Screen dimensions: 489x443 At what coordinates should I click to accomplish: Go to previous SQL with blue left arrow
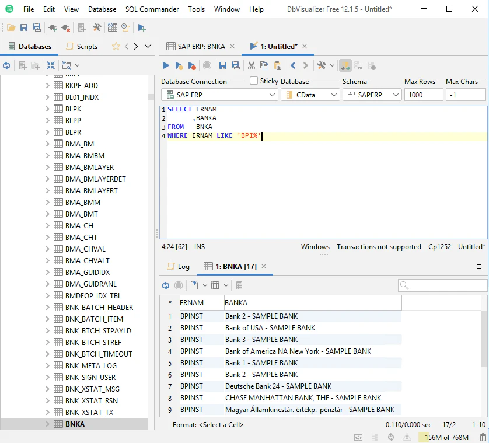pos(293,65)
